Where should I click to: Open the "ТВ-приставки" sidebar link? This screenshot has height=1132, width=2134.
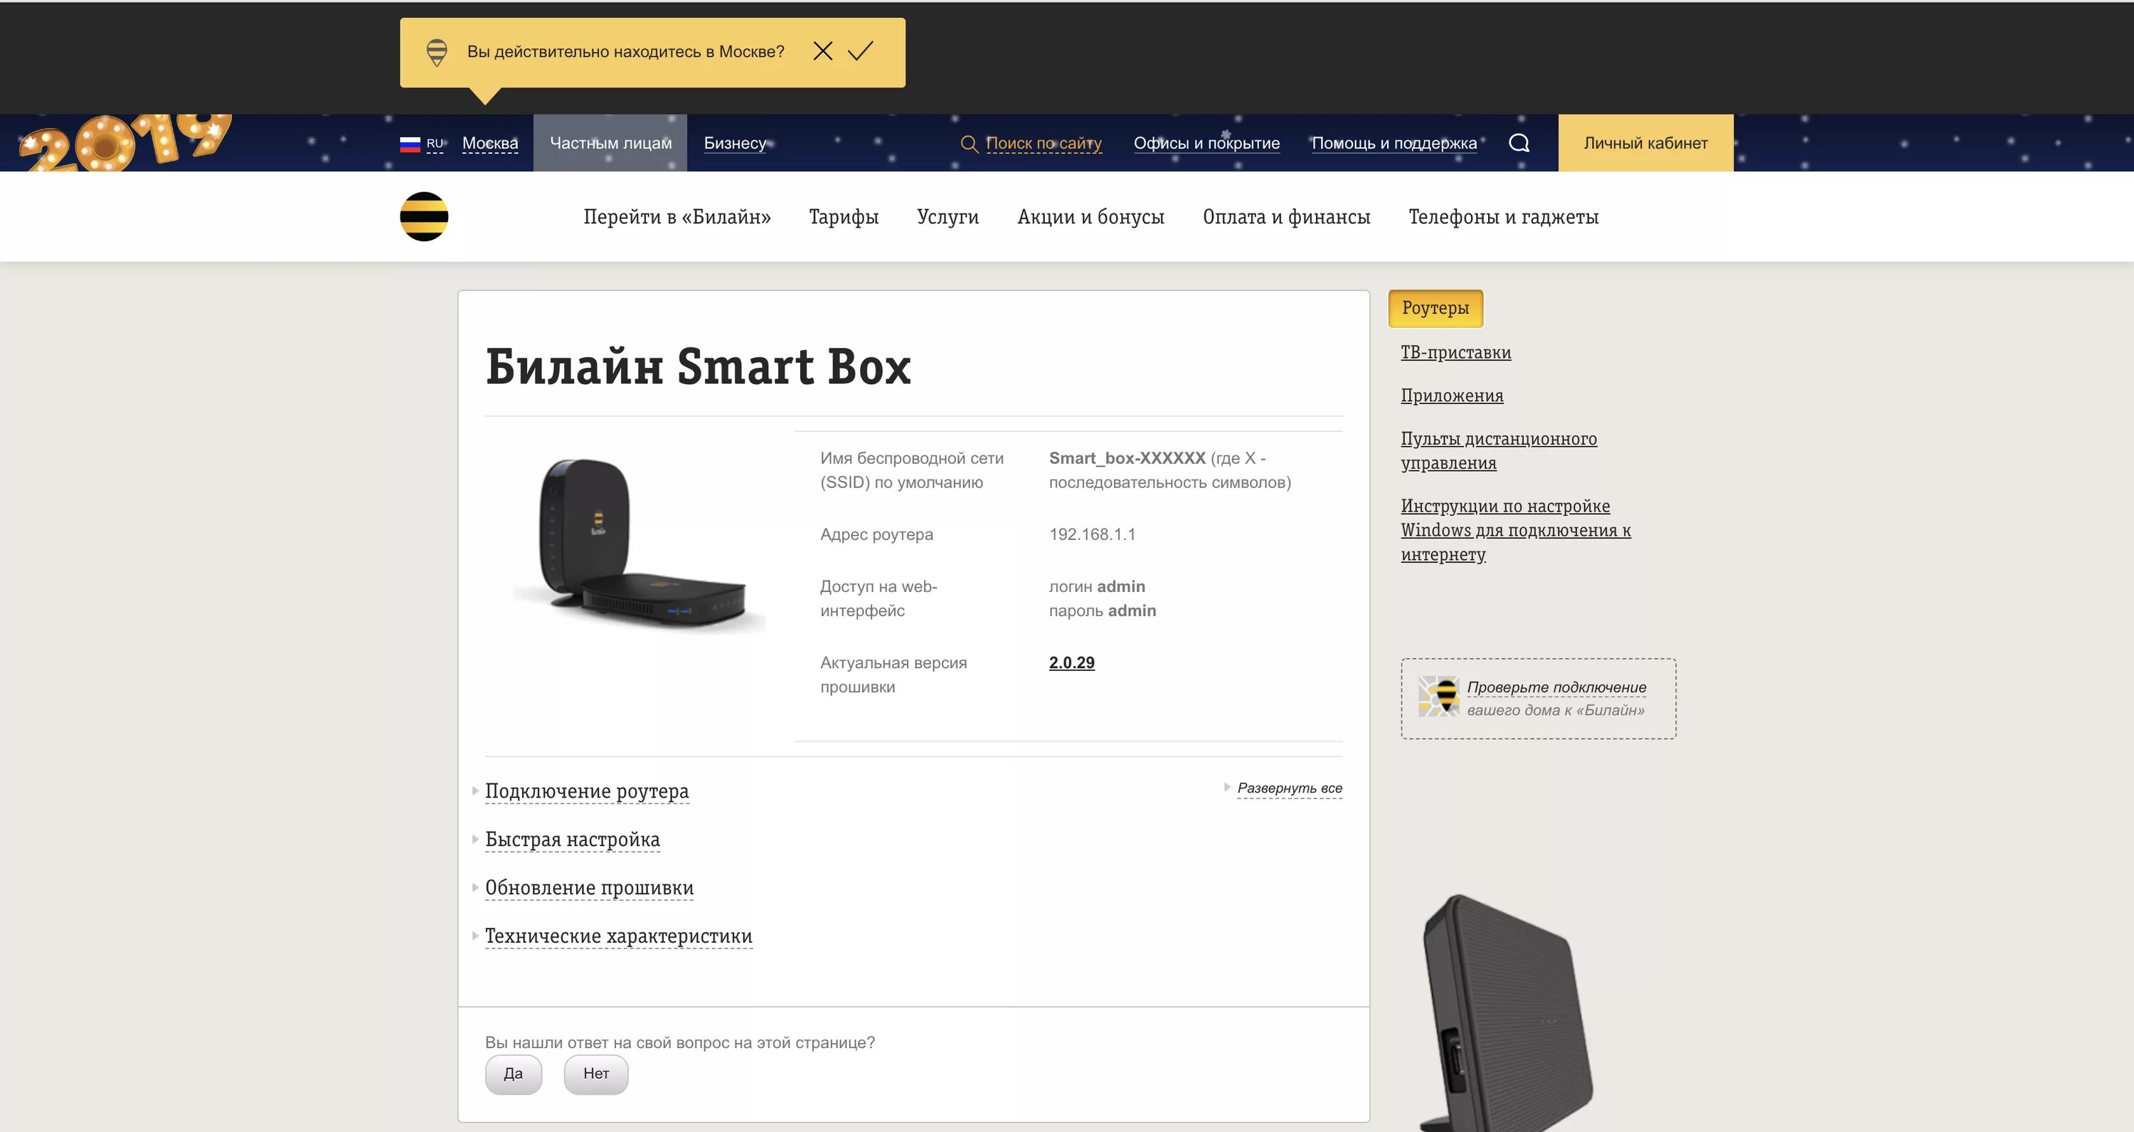pos(1455,352)
